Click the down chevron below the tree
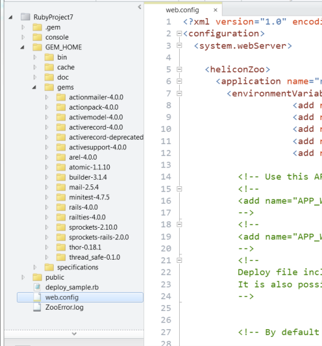Image resolution: width=322 pixels, height=346 pixels. 75,334
